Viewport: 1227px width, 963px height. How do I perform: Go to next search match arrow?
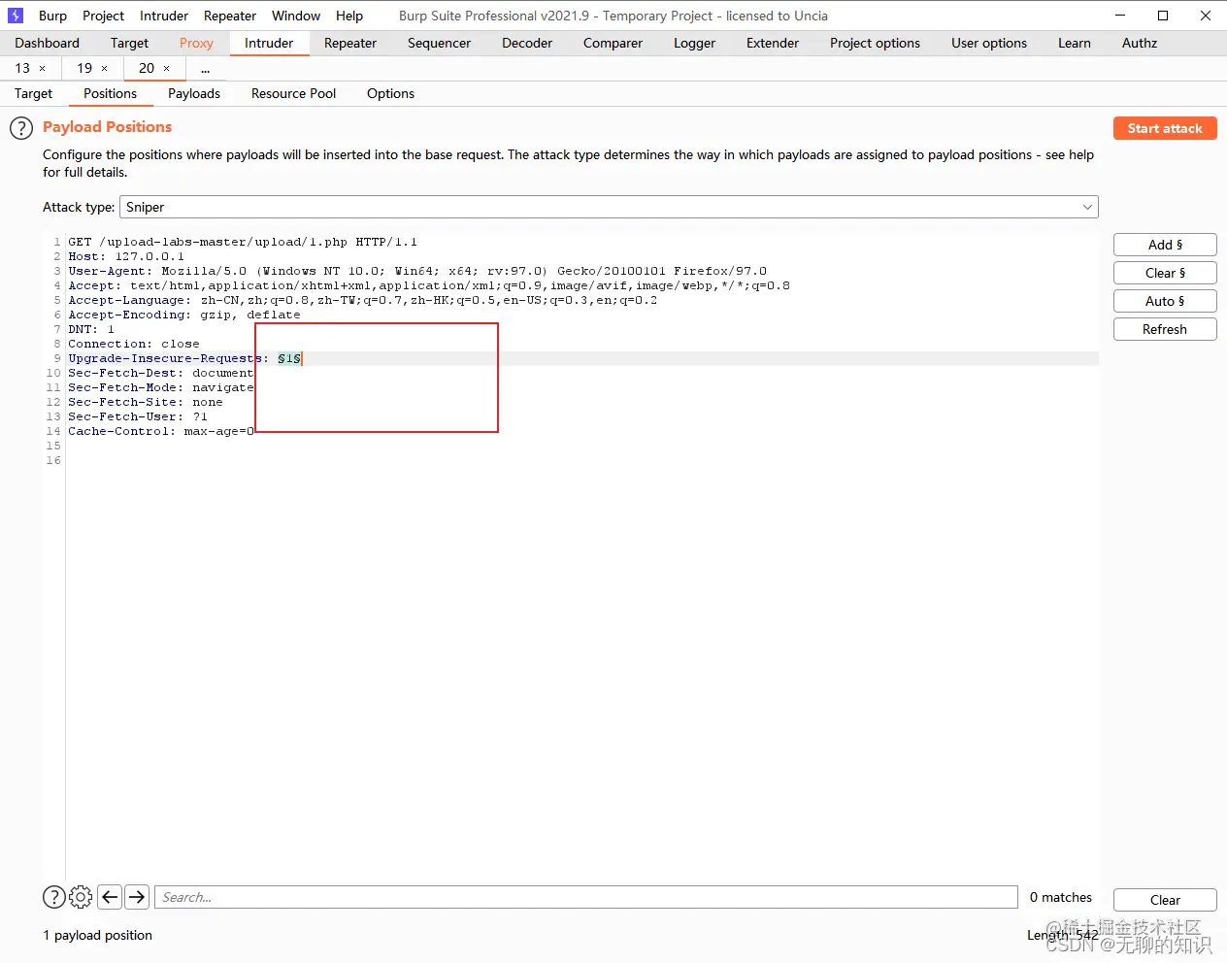point(137,897)
